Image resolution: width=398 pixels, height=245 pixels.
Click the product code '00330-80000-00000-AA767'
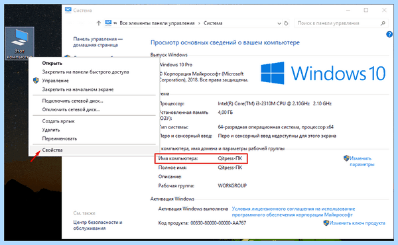(x=218, y=223)
